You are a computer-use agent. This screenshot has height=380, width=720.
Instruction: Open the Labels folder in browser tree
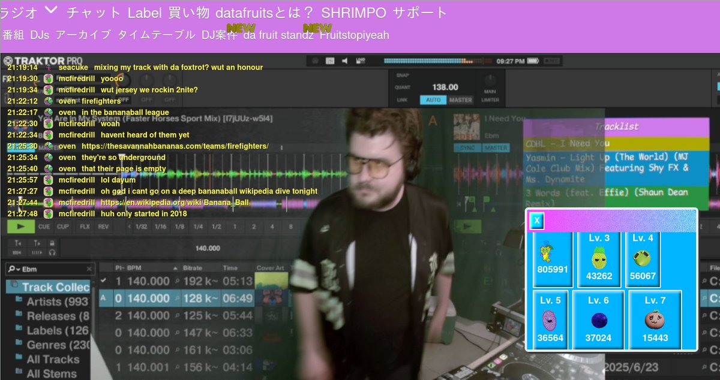click(x=52, y=330)
